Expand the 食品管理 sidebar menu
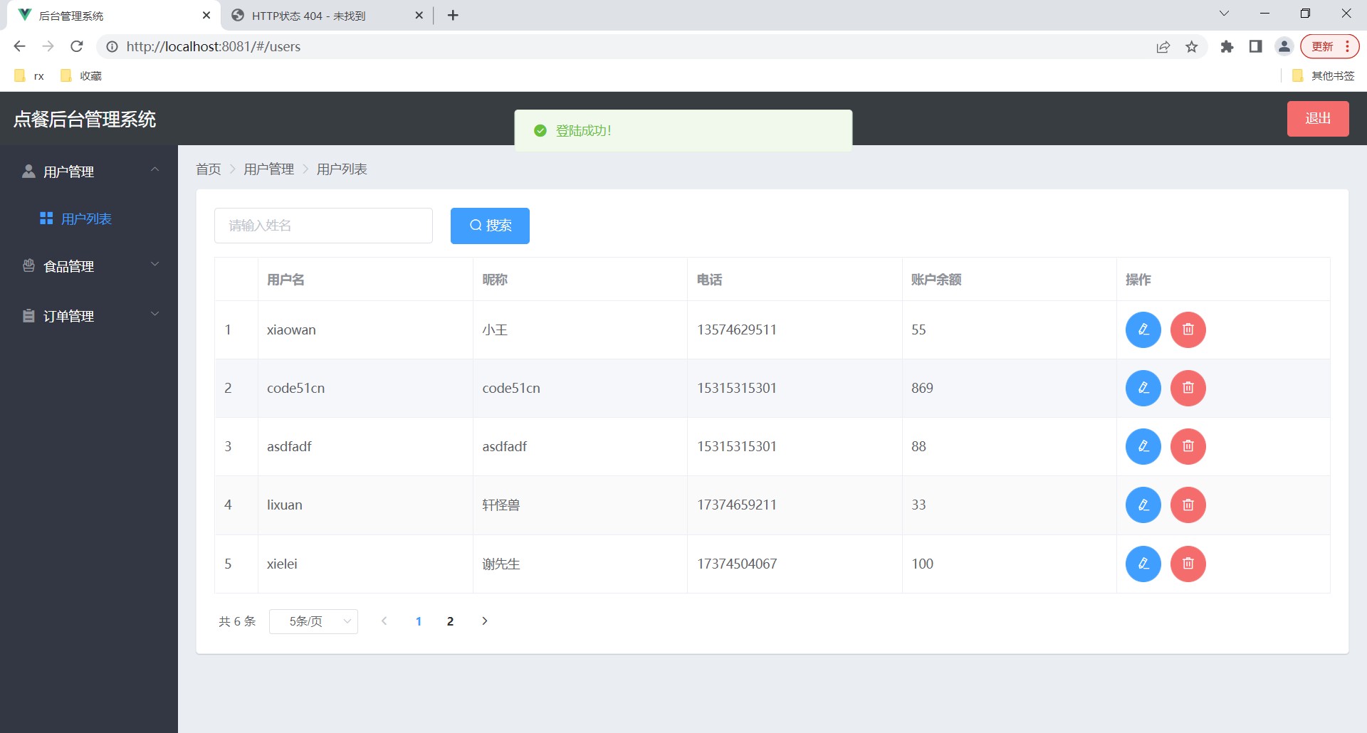1367x733 pixels. coord(88,266)
